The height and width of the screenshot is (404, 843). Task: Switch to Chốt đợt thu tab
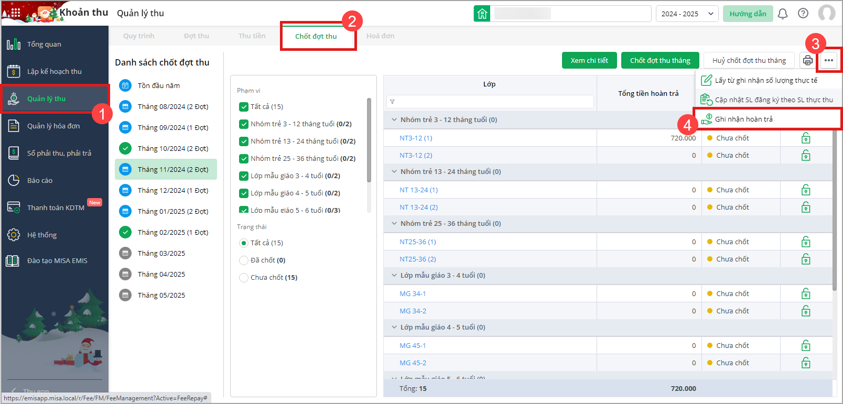click(316, 36)
